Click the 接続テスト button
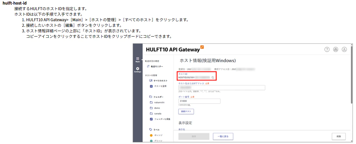This screenshot has width=356, height=144. click(186, 112)
